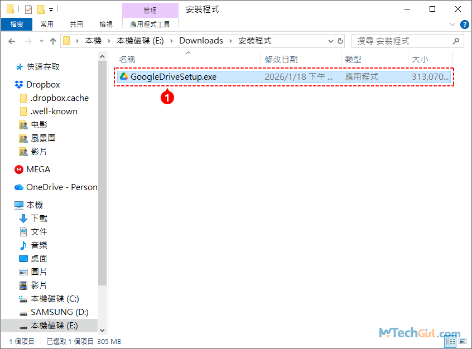
Task: Click inside the search 安裝程式 field
Action: tap(402, 41)
